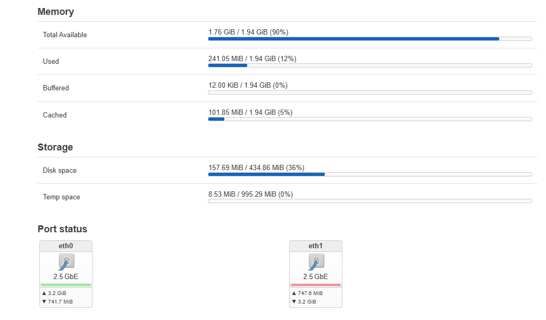Click the 2.5 GbE speed text under eth1
This screenshot has width=546, height=320.
pyautogui.click(x=316, y=276)
